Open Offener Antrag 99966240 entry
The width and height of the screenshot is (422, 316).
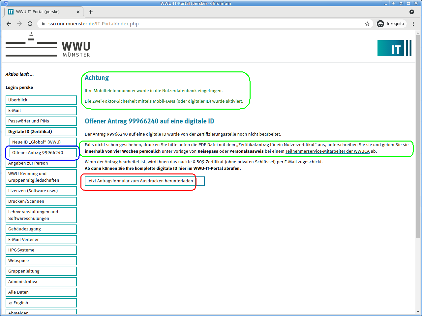pos(43,153)
